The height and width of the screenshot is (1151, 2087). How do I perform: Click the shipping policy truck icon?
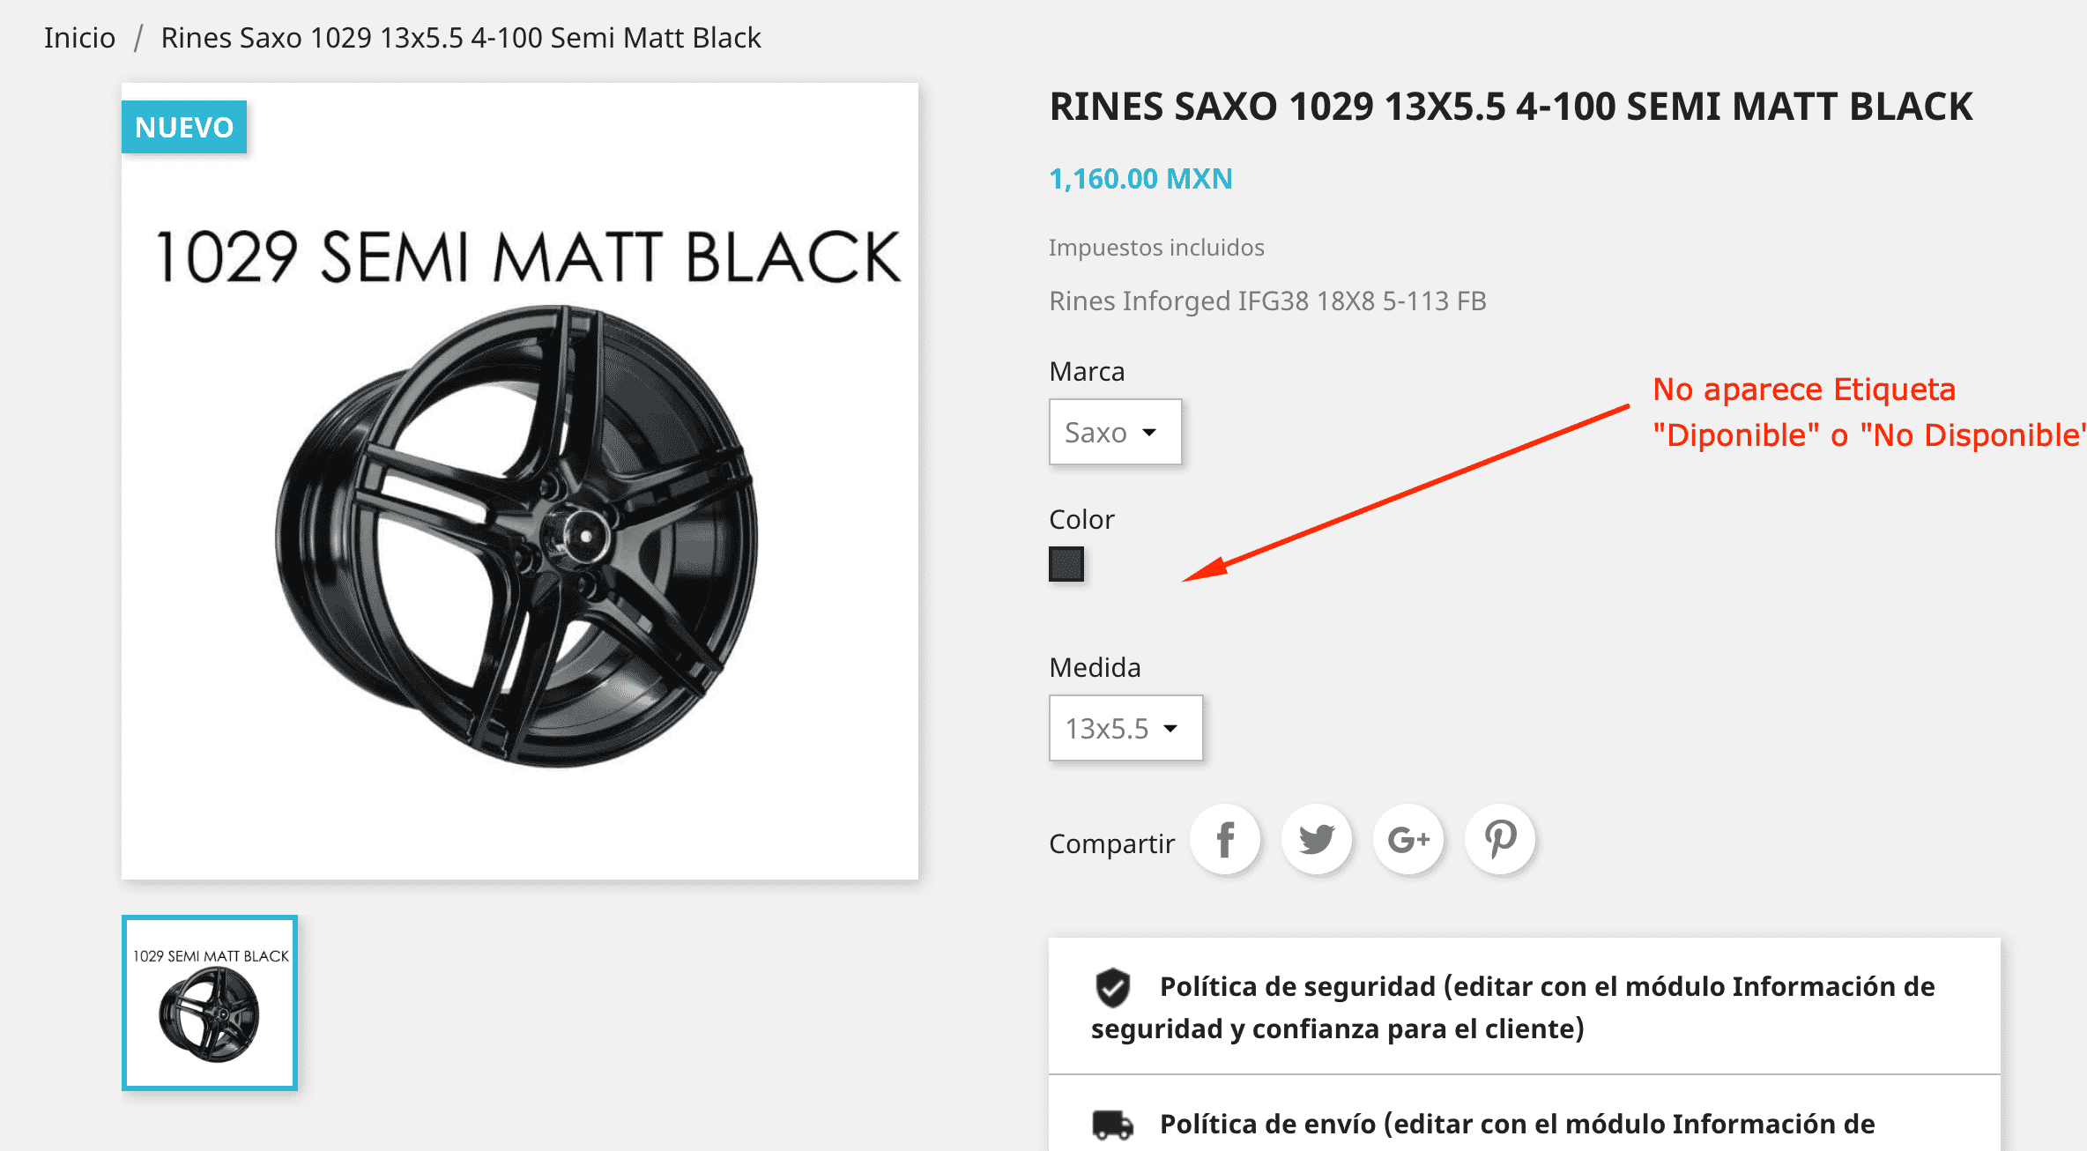1113,1125
